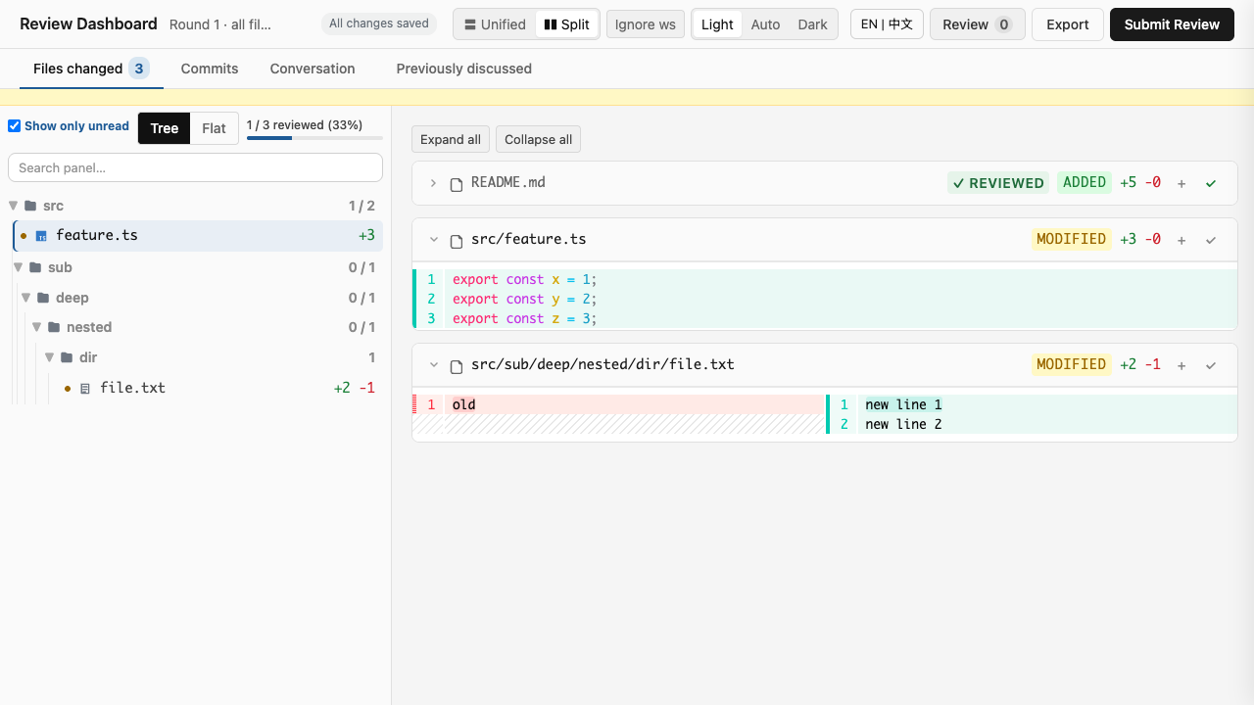This screenshot has width=1254, height=705.
Task: Toggle Ignore ws option
Action: tap(646, 24)
